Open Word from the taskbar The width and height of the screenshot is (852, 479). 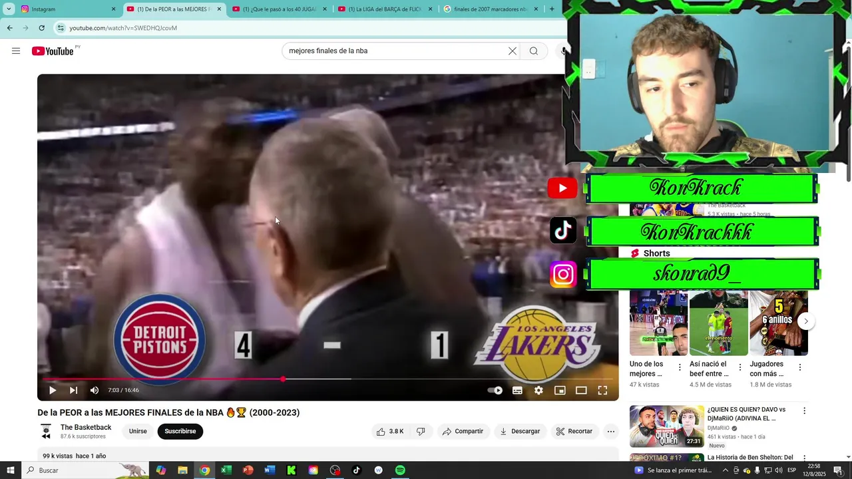270,470
